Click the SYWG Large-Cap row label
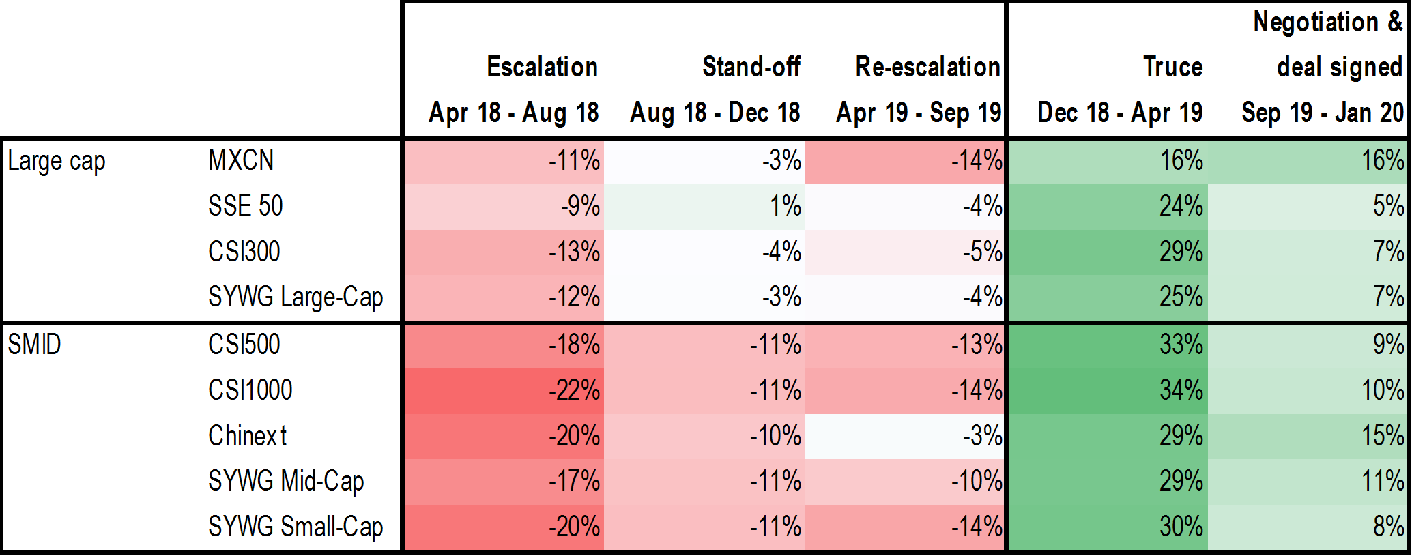 [x=295, y=297]
